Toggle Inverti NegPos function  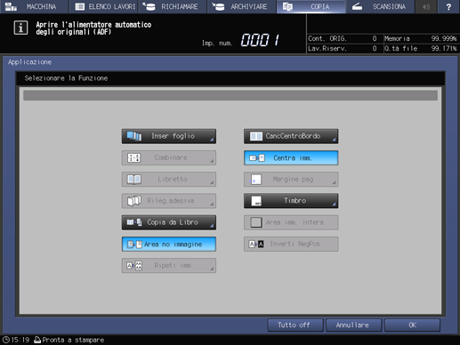(x=291, y=244)
